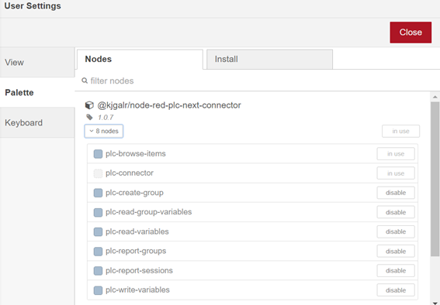
Task: Click the scrollbar up arrow in nodes list
Action: tap(435, 97)
